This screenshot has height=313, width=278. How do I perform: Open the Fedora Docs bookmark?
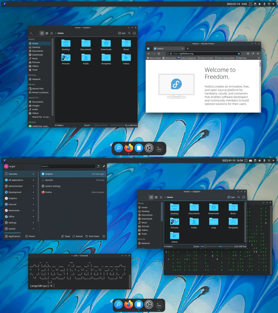pos(169,58)
